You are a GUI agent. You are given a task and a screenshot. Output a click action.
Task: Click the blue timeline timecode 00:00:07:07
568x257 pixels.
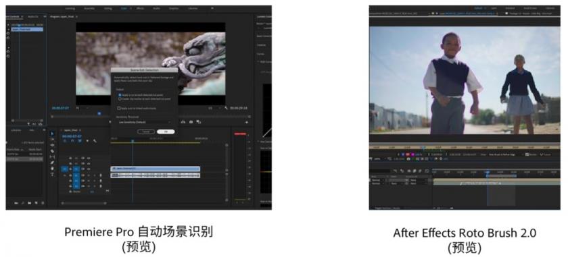point(72,136)
